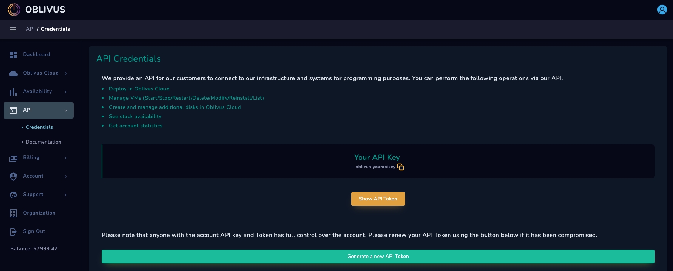Collapse the API menu chevron
The width and height of the screenshot is (673, 271).
(66, 110)
